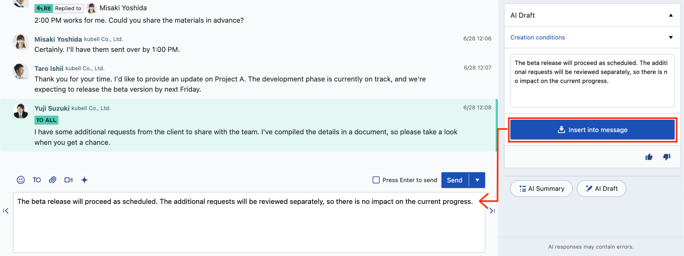Image resolution: width=684 pixels, height=256 pixels.
Task: Click into the message input field
Action: point(249,222)
